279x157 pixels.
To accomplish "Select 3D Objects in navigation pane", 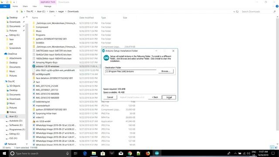I will click(x=14, y=86).
